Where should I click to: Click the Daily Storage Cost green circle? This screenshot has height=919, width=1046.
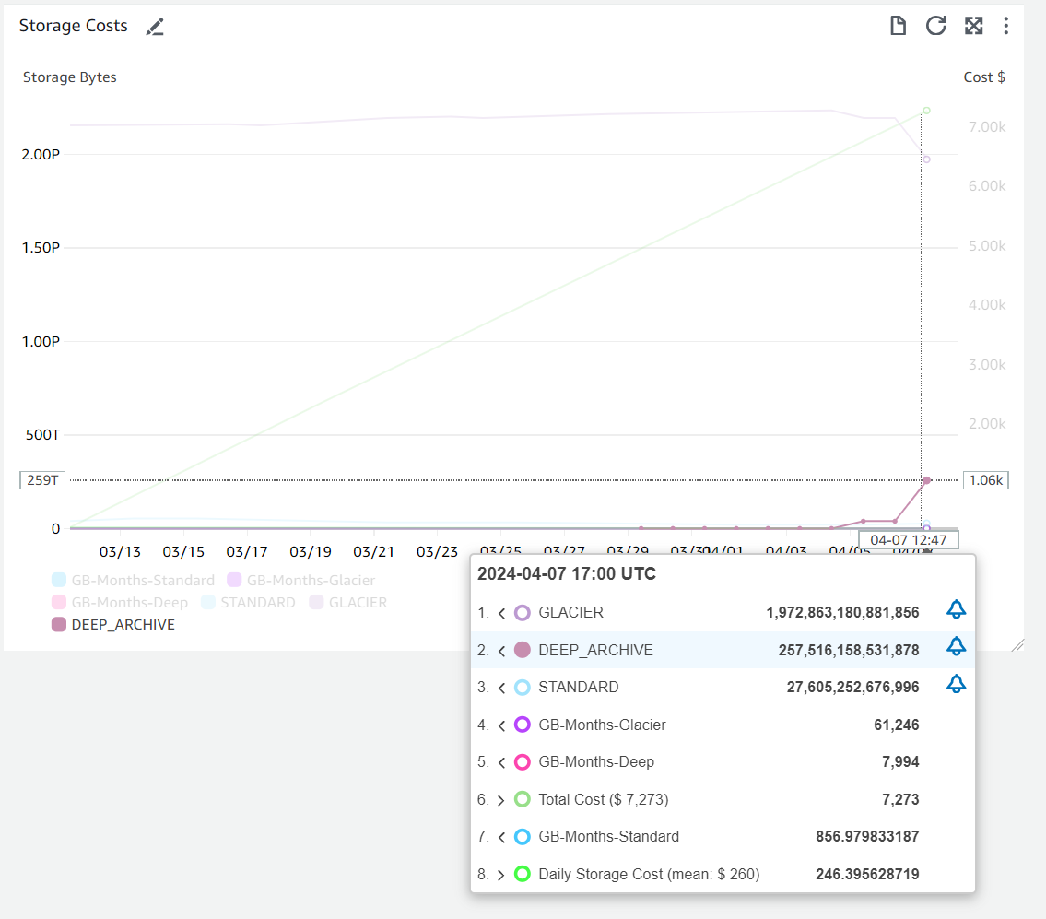point(523,874)
